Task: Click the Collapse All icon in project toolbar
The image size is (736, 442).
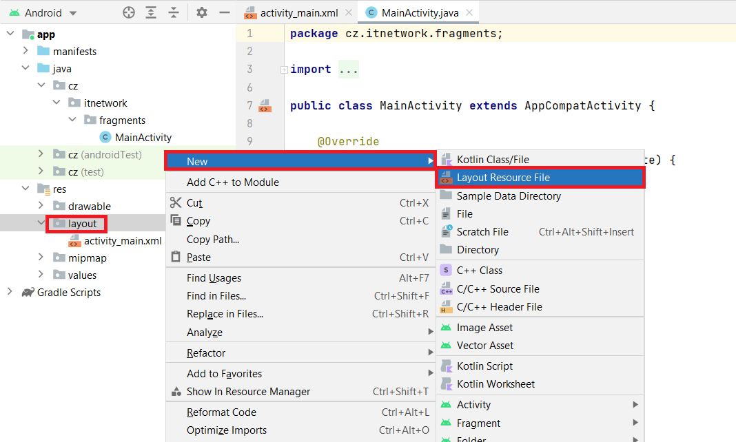Action: (174, 12)
